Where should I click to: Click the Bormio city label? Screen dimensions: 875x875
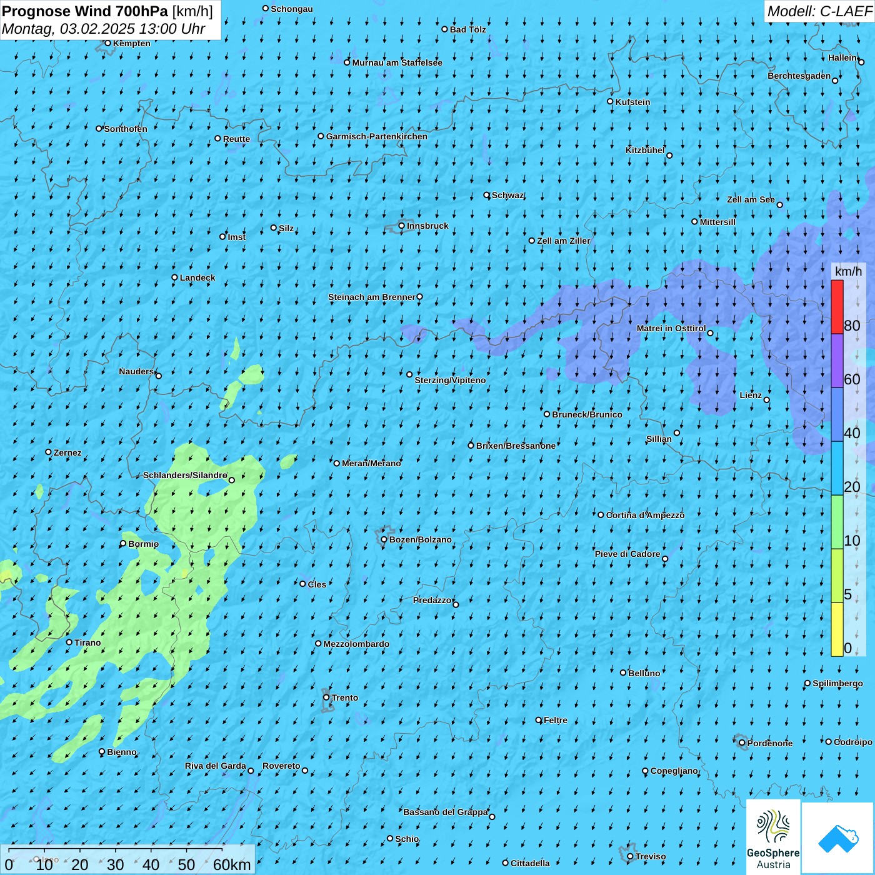click(143, 544)
